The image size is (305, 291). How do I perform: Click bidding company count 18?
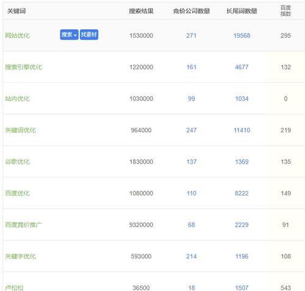coord(192,288)
